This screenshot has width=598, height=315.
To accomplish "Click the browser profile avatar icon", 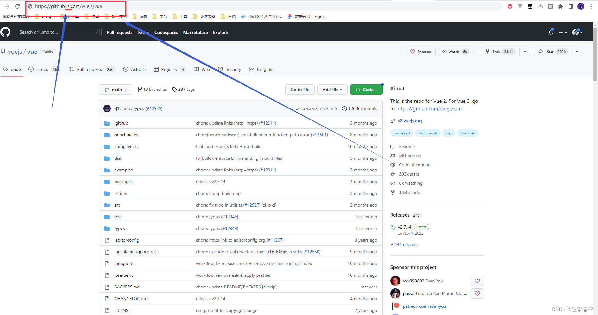I will (x=581, y=6).
